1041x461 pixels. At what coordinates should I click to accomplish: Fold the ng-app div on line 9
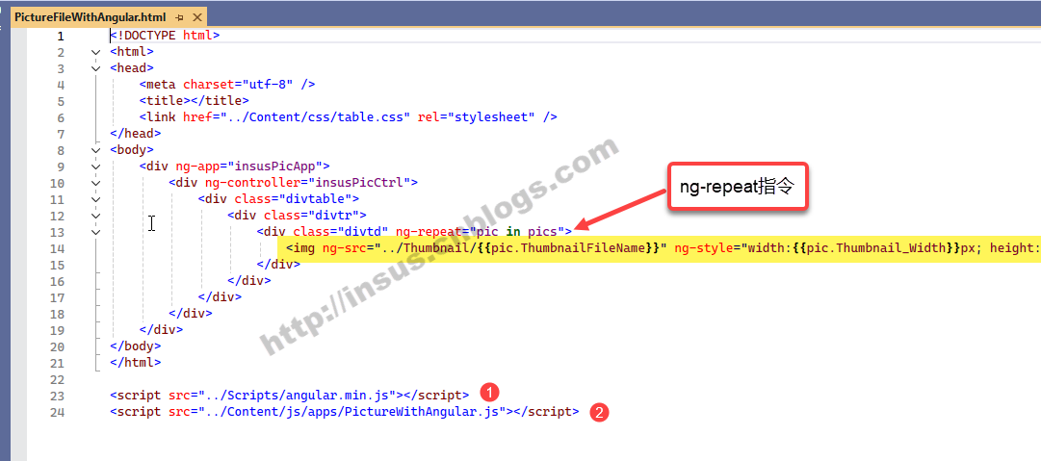[x=96, y=166]
